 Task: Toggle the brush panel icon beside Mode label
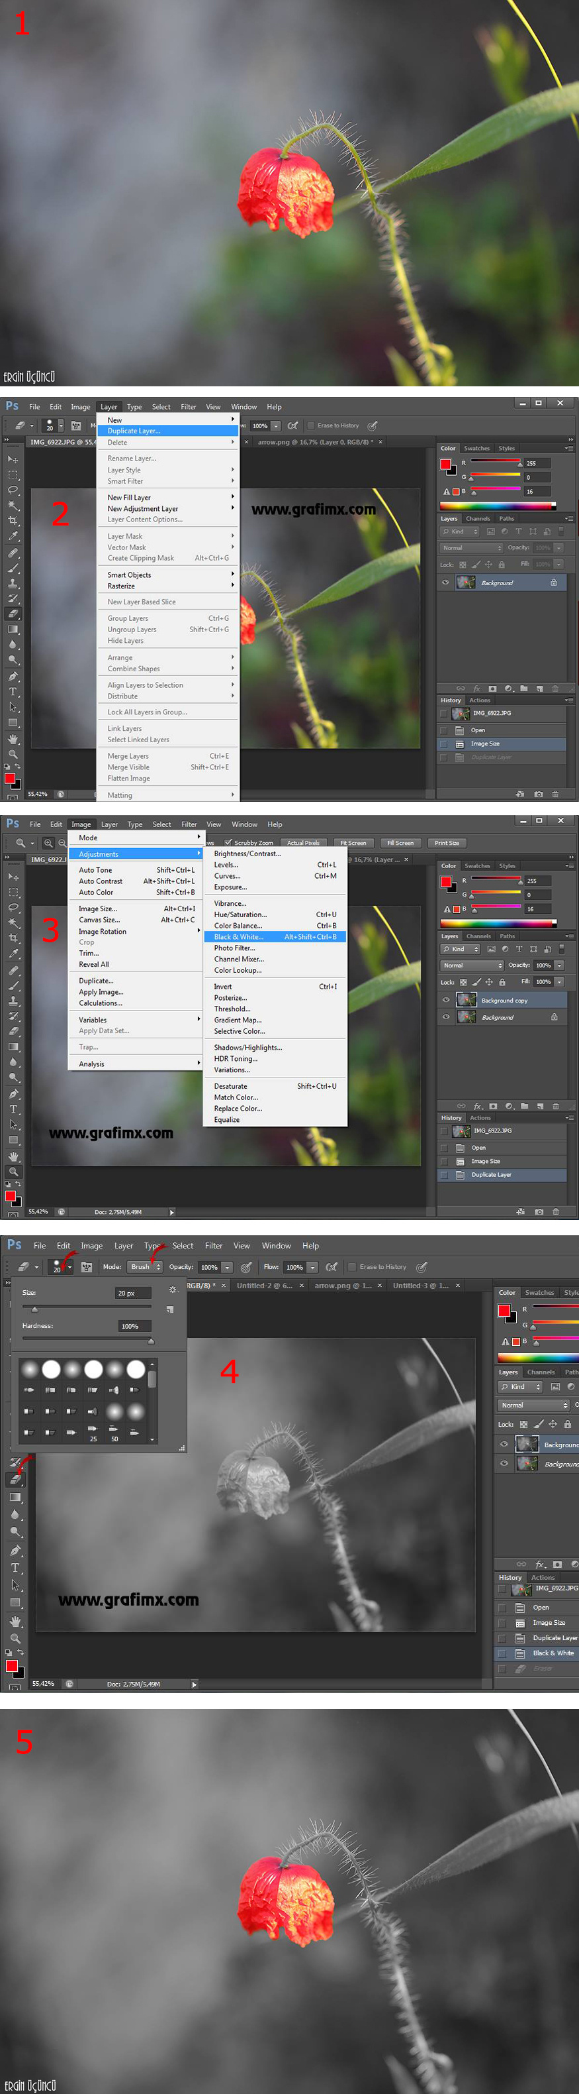coord(87,1266)
